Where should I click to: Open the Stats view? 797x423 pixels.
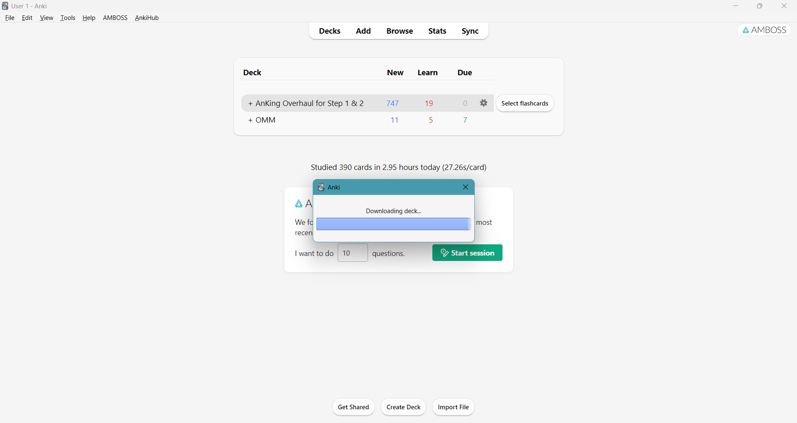tap(437, 31)
